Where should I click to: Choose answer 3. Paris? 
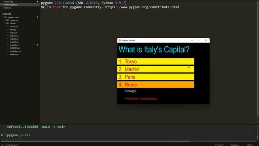point(155,77)
